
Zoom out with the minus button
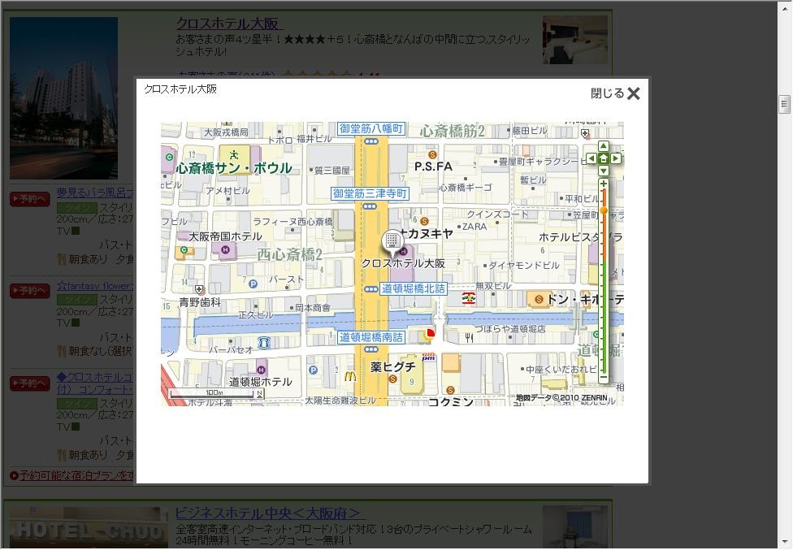coord(604,377)
